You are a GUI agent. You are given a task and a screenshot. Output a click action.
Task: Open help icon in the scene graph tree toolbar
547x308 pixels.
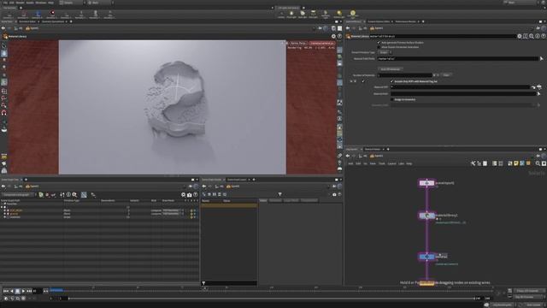click(x=196, y=195)
